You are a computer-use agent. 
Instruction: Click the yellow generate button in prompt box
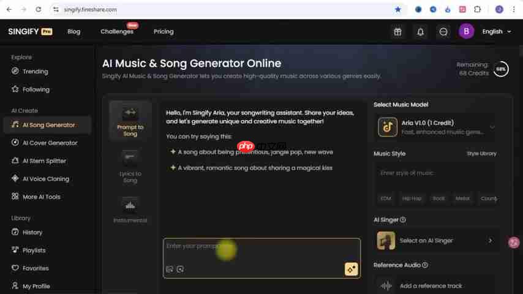point(352,269)
